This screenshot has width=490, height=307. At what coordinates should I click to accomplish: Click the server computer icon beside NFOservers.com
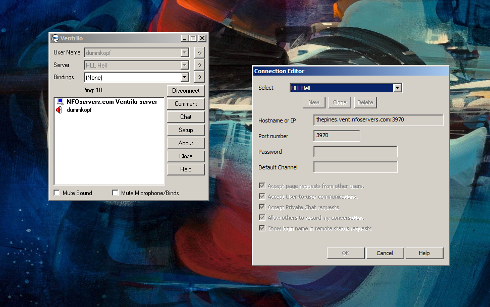[x=60, y=102]
